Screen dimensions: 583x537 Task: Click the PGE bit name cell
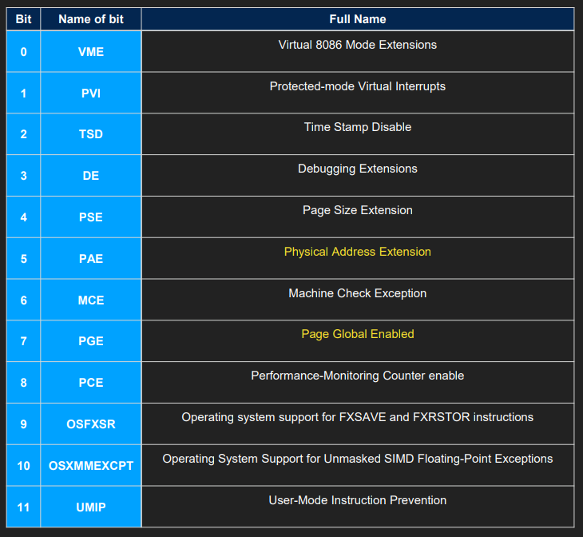pyautogui.click(x=91, y=341)
